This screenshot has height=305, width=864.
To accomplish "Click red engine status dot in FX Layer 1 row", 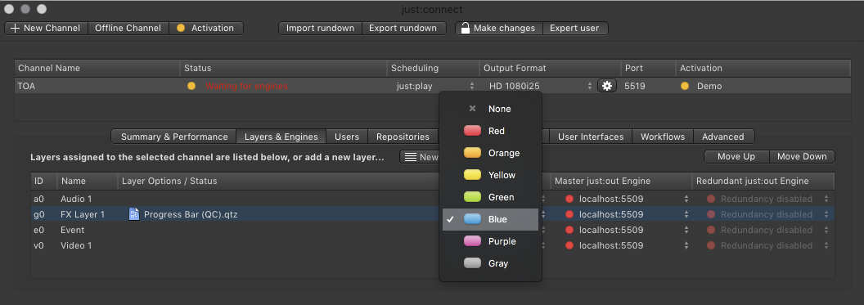I will (x=569, y=214).
